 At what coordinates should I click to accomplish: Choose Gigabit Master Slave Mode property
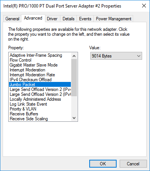click(40, 65)
